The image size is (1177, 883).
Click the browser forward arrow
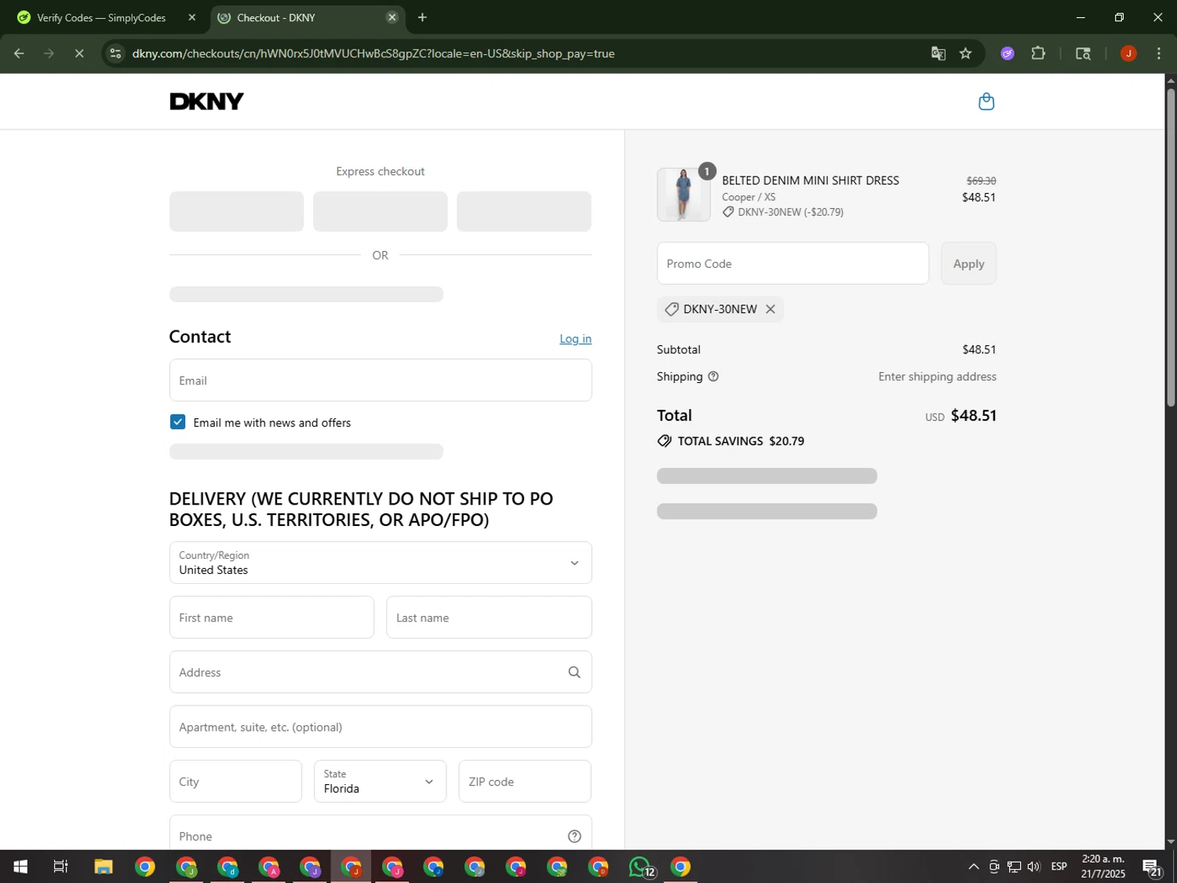49,53
